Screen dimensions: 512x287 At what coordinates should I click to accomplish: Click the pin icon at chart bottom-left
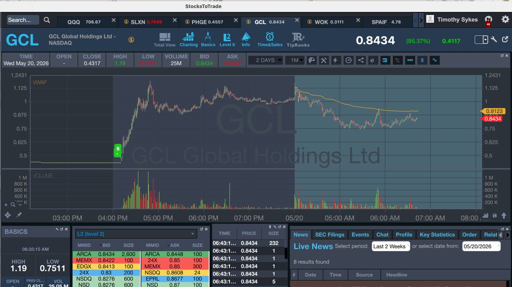tap(19, 215)
